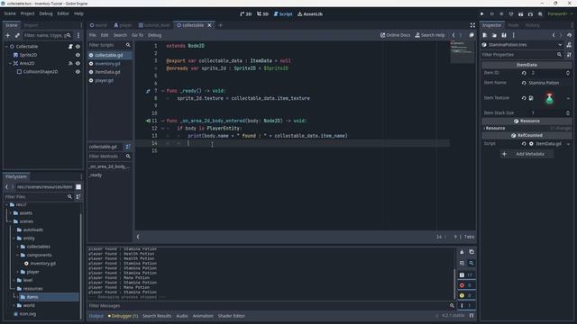Open the script editor Debug menu
The height and width of the screenshot is (324, 577).
click(x=154, y=35)
